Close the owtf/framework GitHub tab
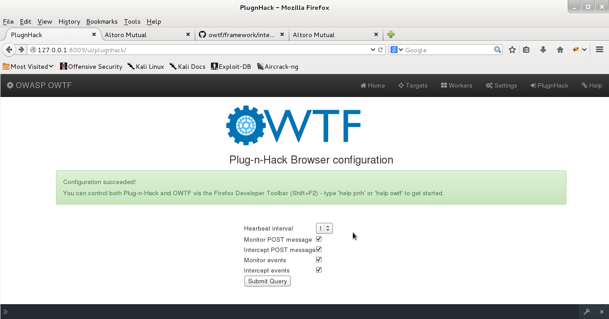 click(282, 34)
